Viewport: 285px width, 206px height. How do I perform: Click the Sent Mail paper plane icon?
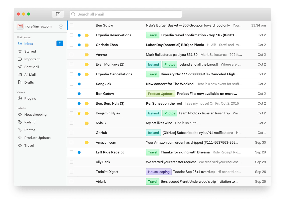point(20,67)
